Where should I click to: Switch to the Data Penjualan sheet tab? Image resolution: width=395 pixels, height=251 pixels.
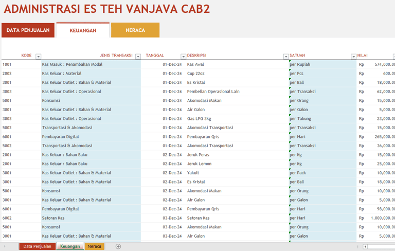37,246
